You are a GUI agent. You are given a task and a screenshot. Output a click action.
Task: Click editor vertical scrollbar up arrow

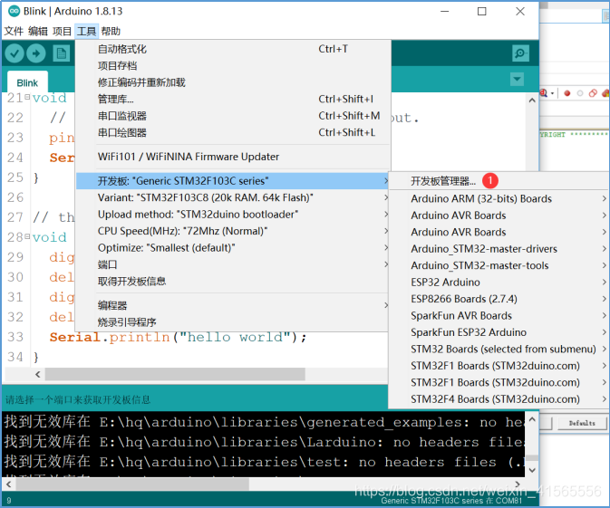click(532, 101)
